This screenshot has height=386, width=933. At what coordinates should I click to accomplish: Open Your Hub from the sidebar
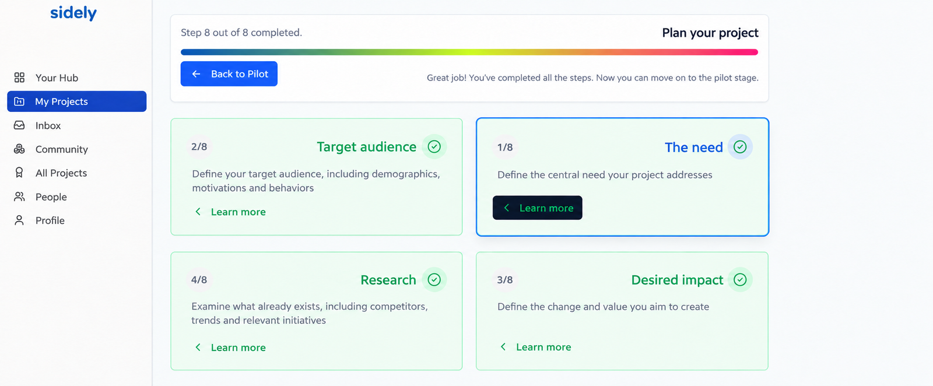pos(77,78)
